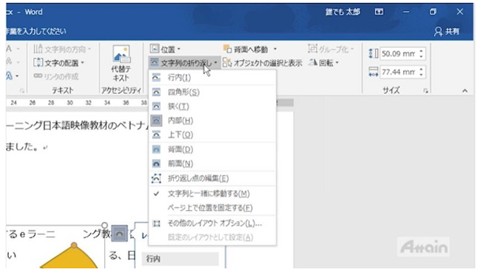Screen dimensions: 481x274
Task: Open the 回転 rotate dropdown
Action: (325, 63)
